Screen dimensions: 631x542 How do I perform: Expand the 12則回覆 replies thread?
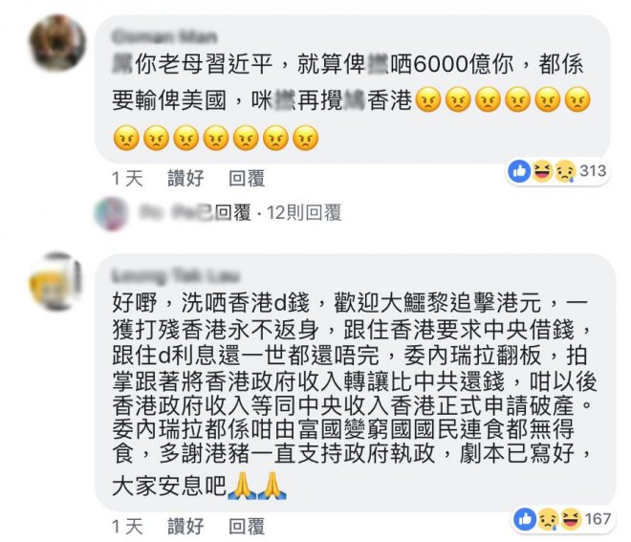coord(304,212)
